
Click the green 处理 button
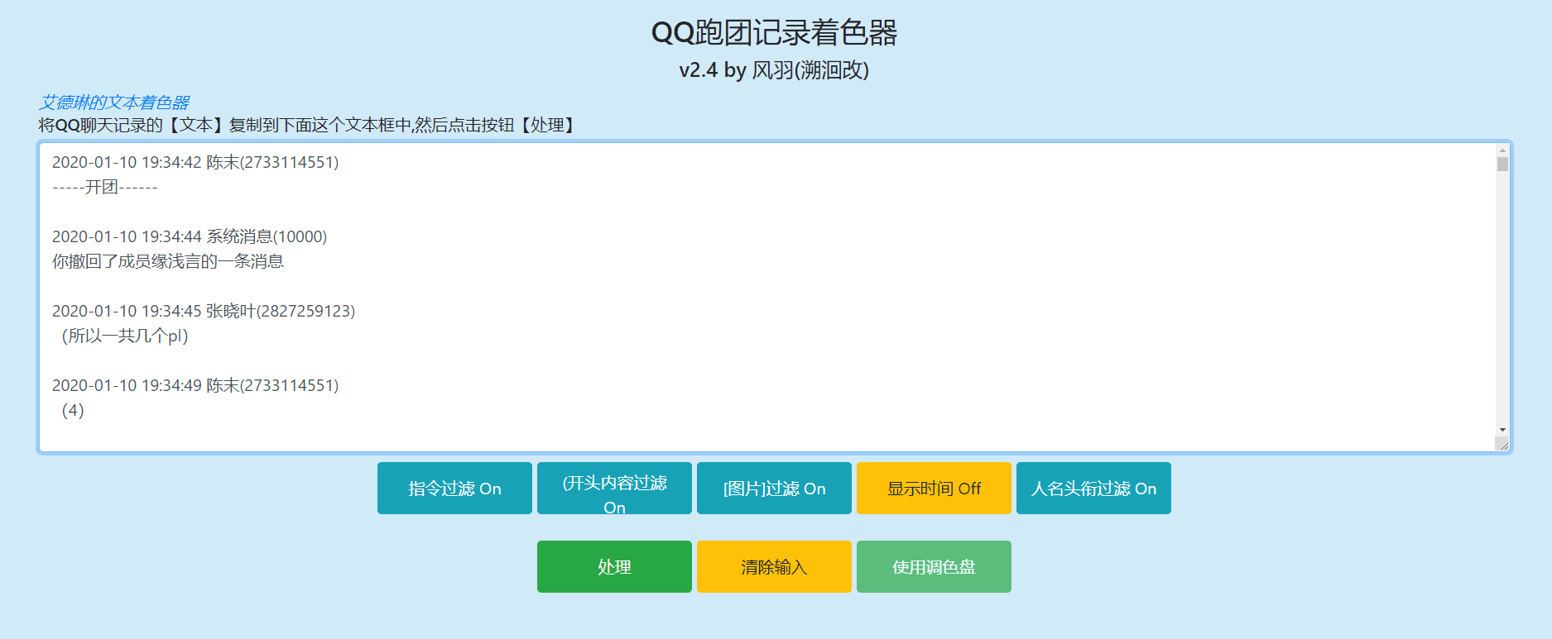[614, 566]
